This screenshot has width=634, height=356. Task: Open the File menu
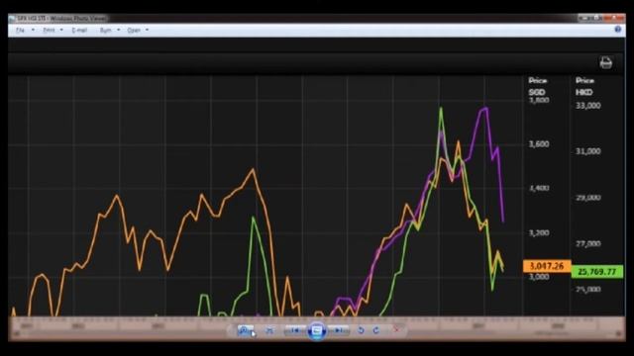coord(20,31)
